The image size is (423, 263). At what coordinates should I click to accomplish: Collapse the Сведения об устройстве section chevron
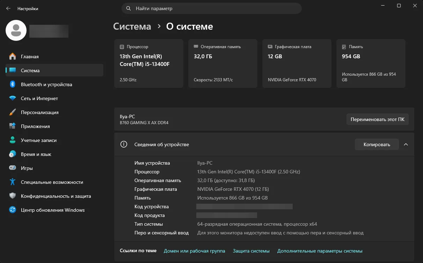(x=406, y=144)
